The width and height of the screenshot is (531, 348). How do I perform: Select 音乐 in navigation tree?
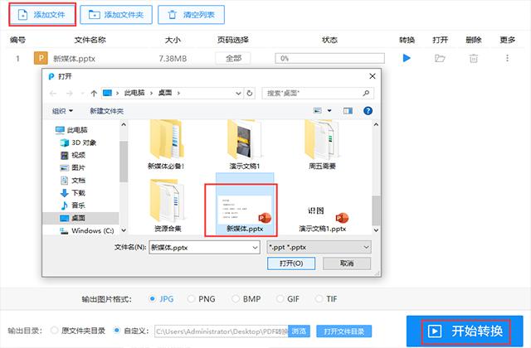(73, 205)
